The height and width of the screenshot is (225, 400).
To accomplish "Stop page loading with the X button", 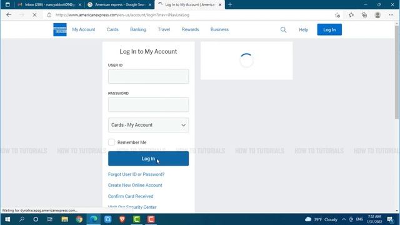I will [x=34, y=15].
